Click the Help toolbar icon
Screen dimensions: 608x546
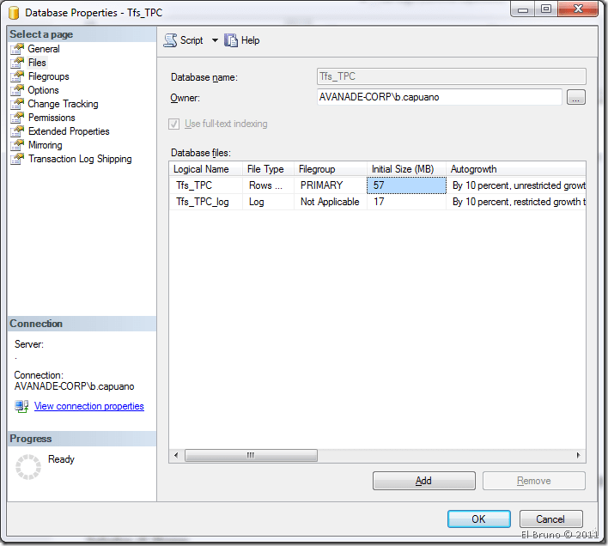pos(231,40)
